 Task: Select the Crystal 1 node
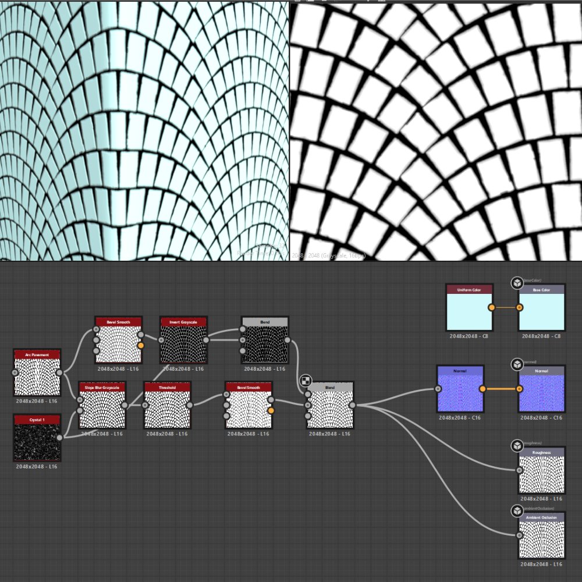coord(37,438)
